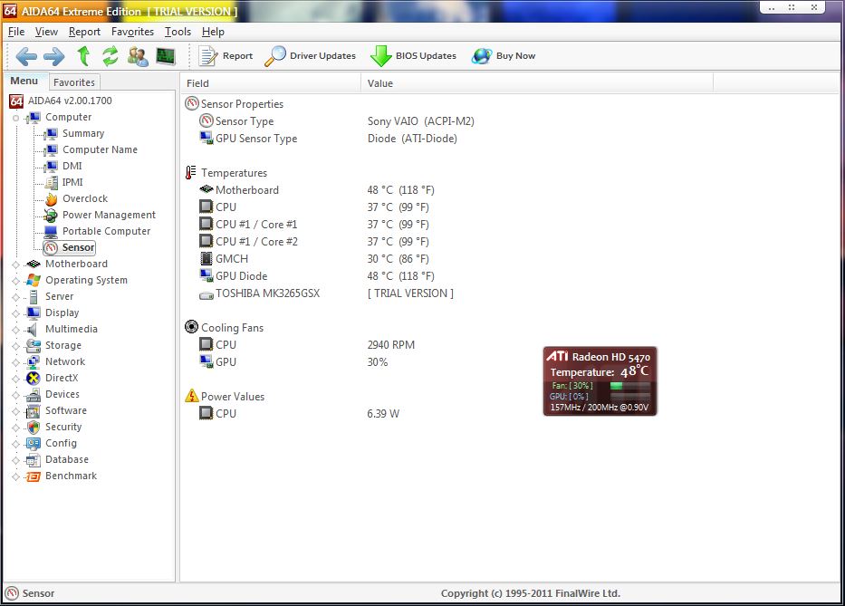
Task: Click the Driver Updates label
Action: pos(322,56)
